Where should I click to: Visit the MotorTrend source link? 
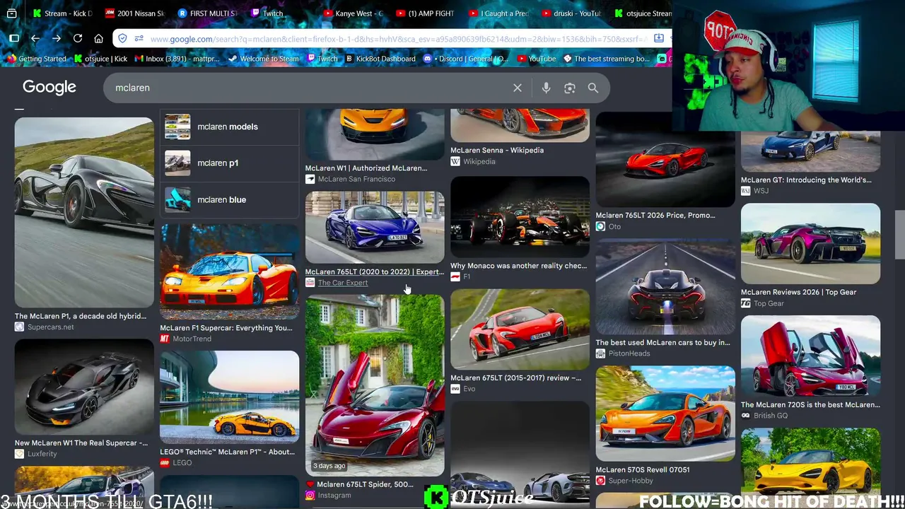186,339
